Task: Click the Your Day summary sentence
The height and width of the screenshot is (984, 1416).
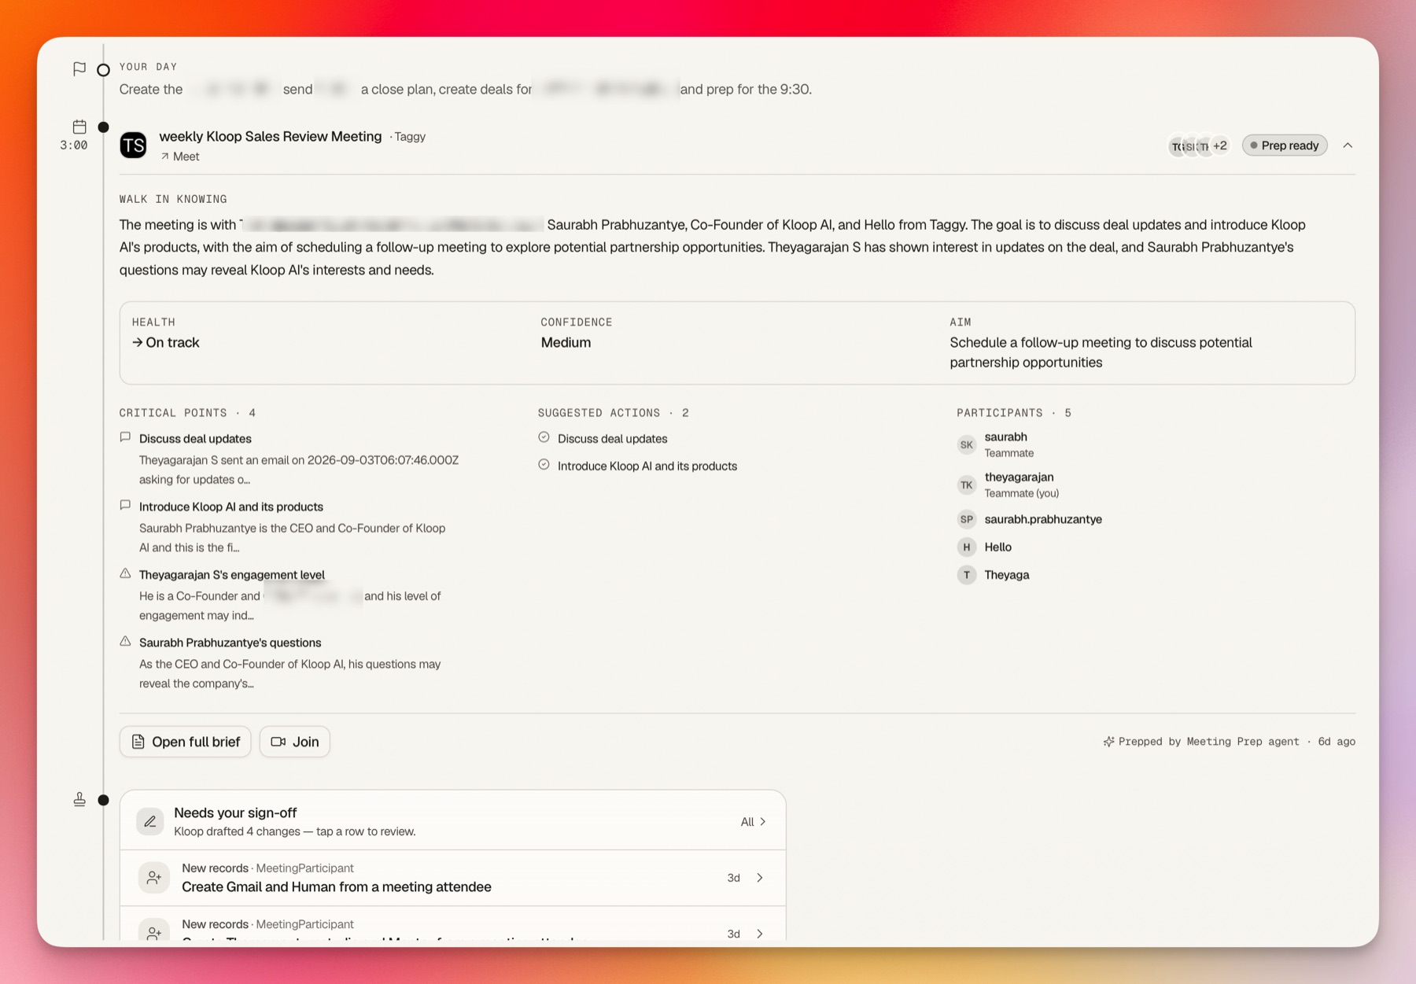Action: pyautogui.click(x=465, y=90)
